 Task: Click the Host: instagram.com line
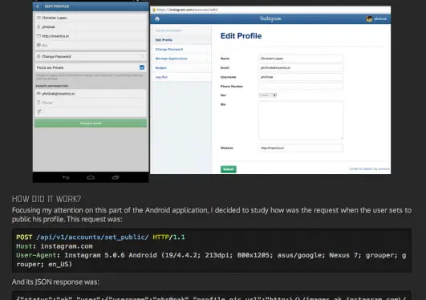(x=55, y=246)
